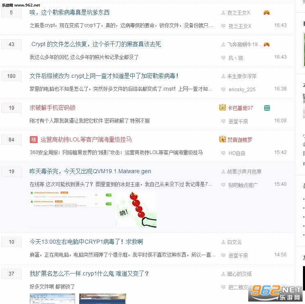Open last replier HO自由
Viewport: 305px width, 304px height.
point(237,153)
